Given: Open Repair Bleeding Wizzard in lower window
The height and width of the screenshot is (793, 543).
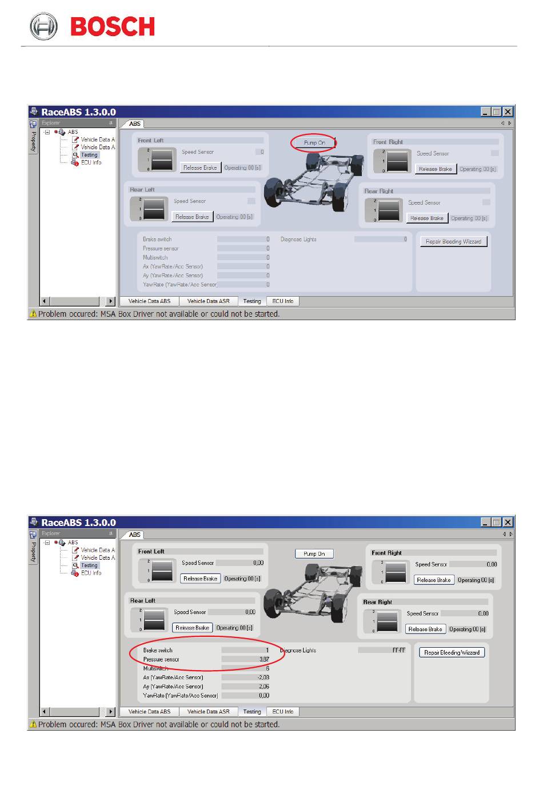Looking at the screenshot, I should click(452, 652).
